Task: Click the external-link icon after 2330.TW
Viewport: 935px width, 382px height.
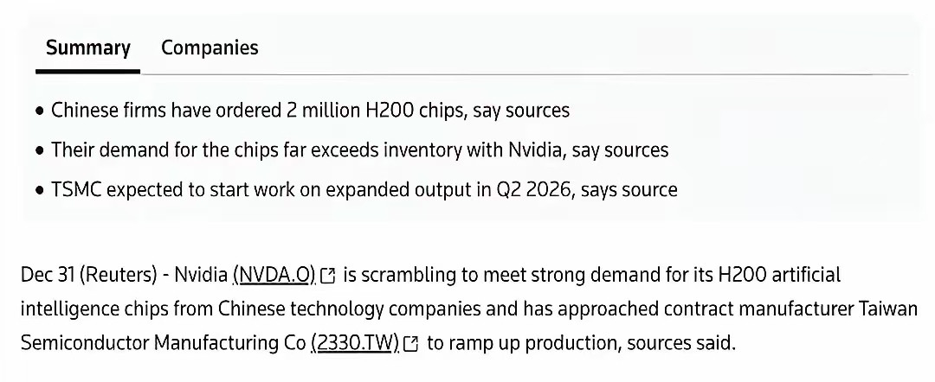Action: coord(411,344)
